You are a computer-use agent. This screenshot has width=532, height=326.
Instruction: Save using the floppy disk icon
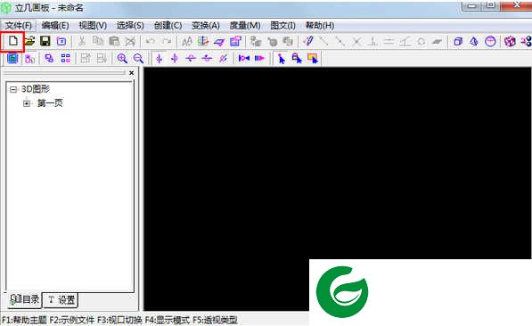[x=45, y=41]
